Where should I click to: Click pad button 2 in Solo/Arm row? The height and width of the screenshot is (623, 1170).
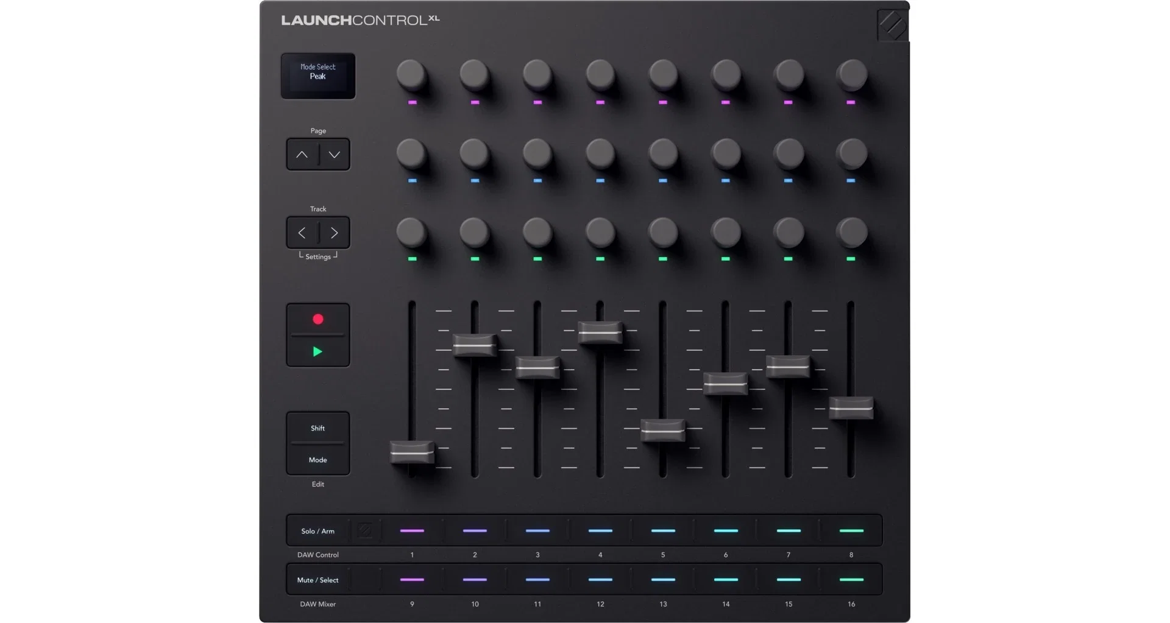coord(475,530)
